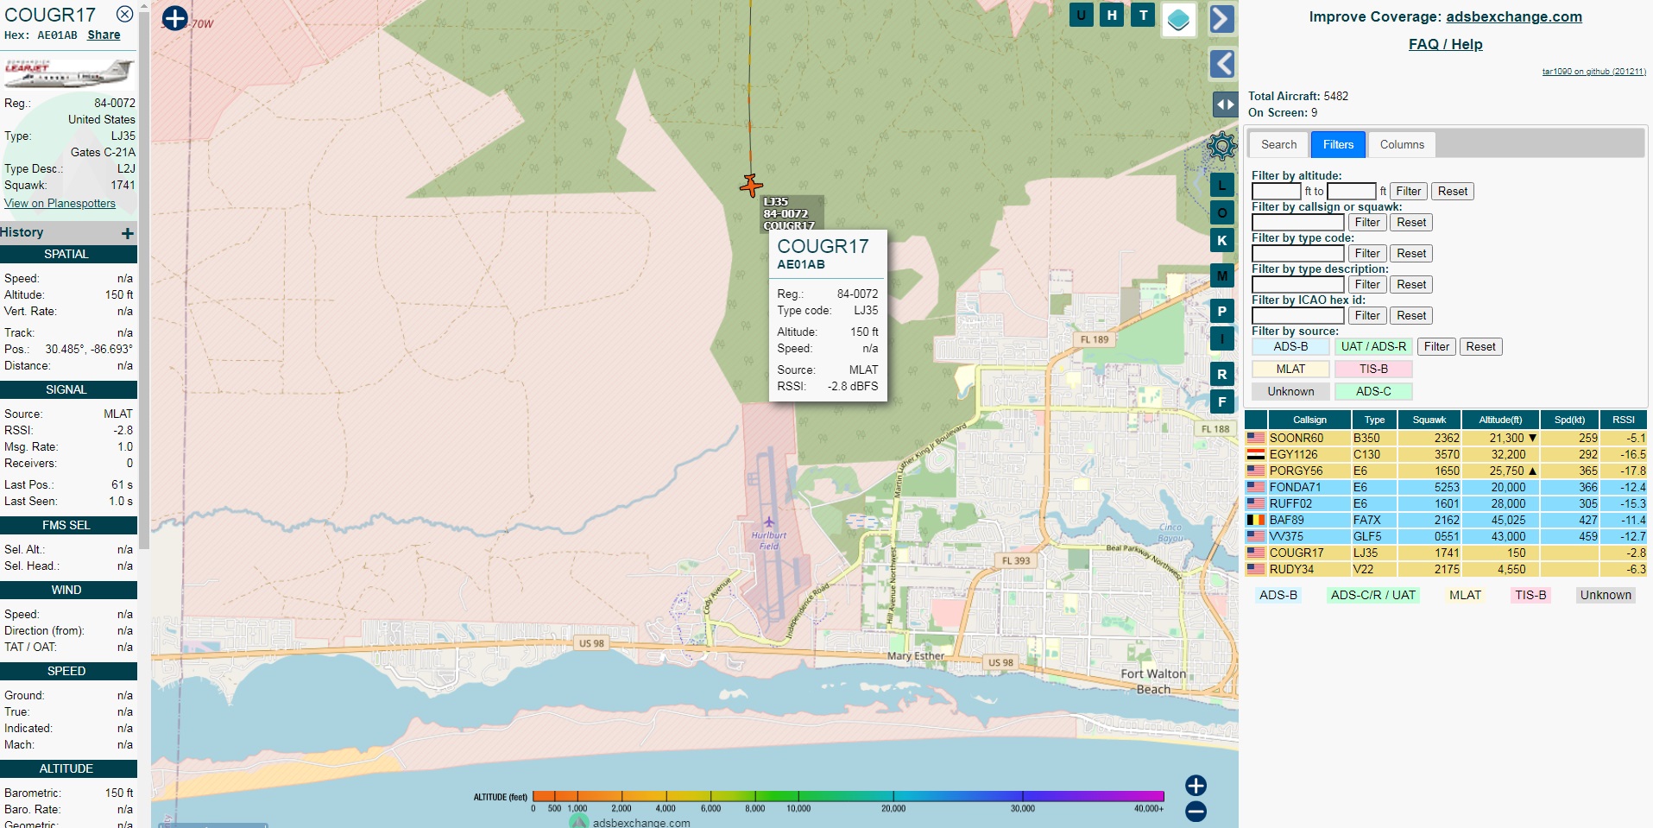
Task: Apply the type description filter
Action: 1367,285
